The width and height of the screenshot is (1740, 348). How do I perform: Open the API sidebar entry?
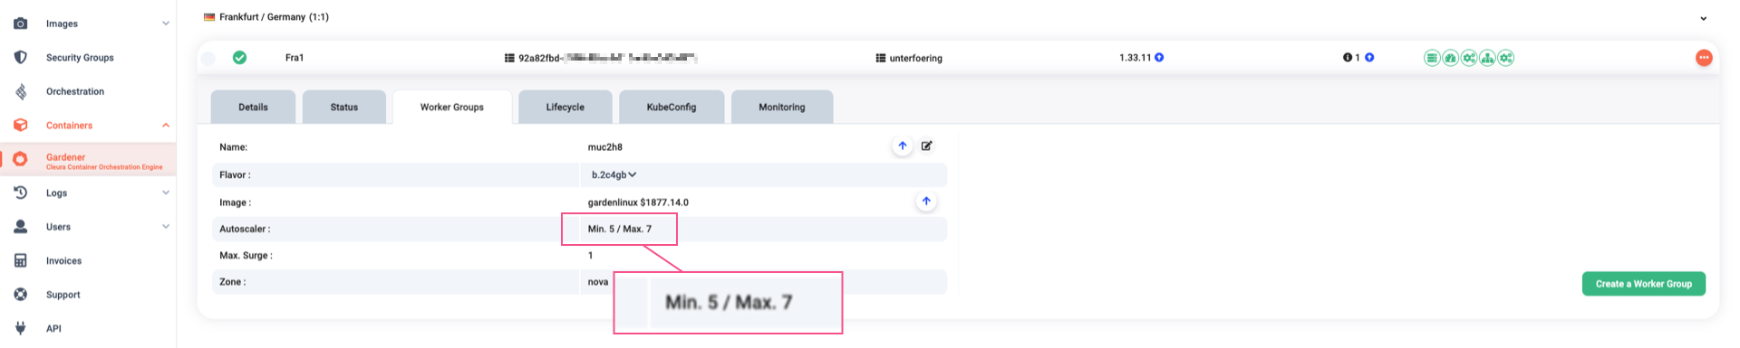[x=53, y=328]
